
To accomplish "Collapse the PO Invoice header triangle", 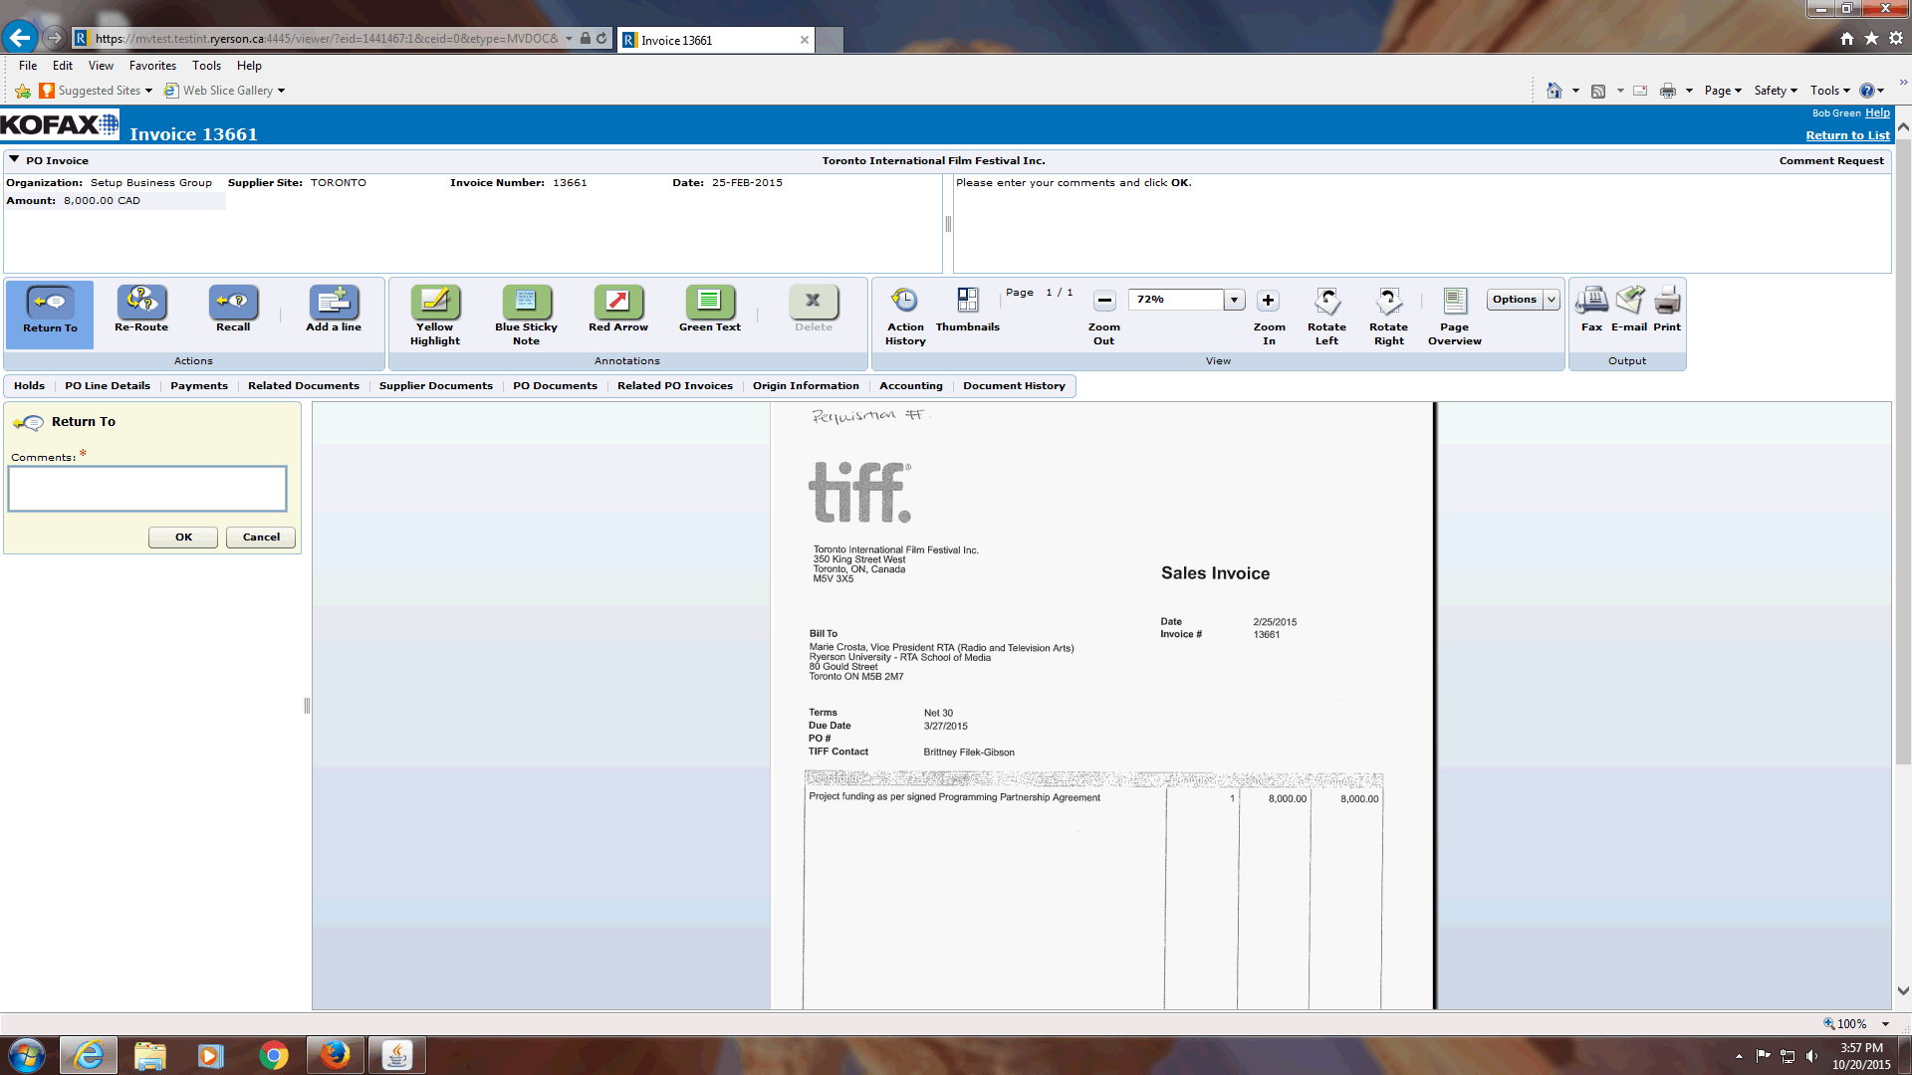I will click(14, 159).
